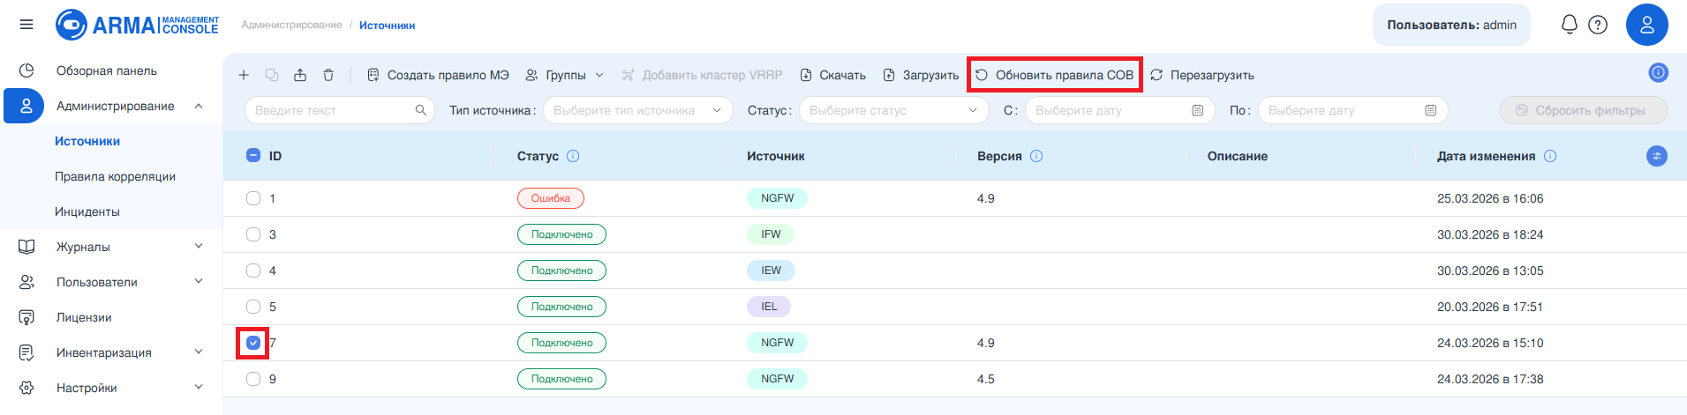Image resolution: width=1687 pixels, height=415 pixels.
Task: Select the checkbox for source ID 5
Action: (x=253, y=307)
